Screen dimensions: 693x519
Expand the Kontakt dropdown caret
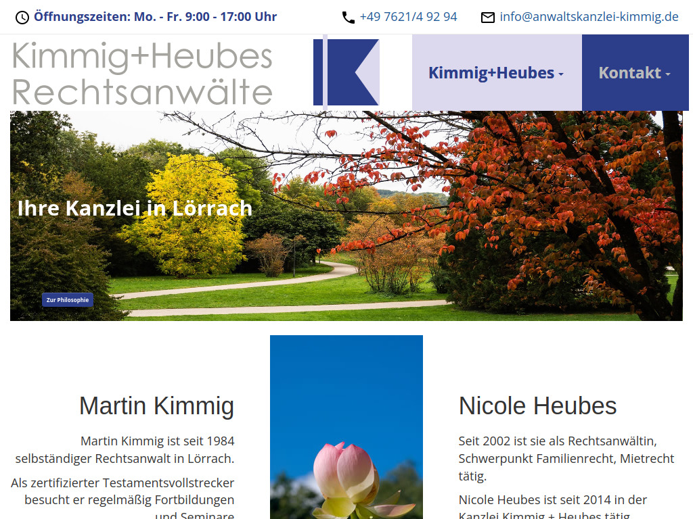click(x=668, y=74)
